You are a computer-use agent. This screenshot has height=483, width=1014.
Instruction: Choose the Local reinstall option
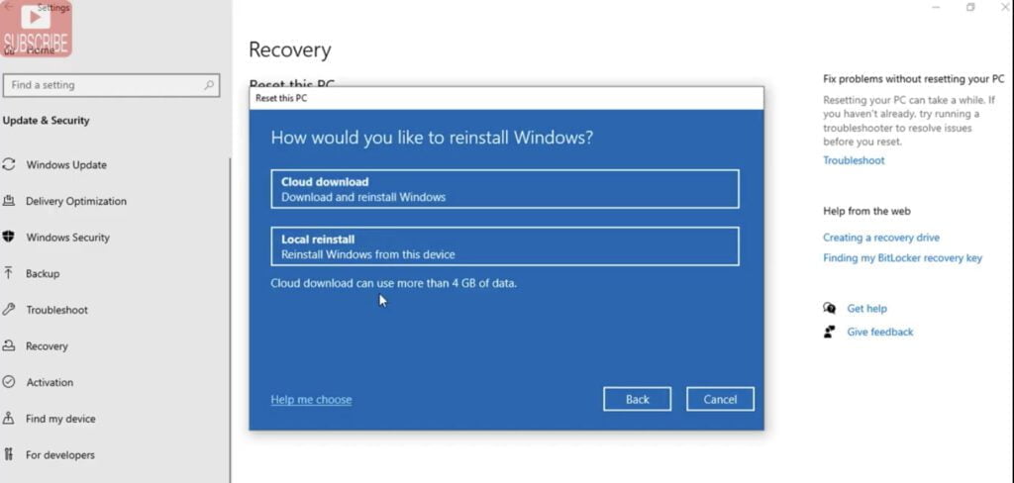[x=504, y=246]
